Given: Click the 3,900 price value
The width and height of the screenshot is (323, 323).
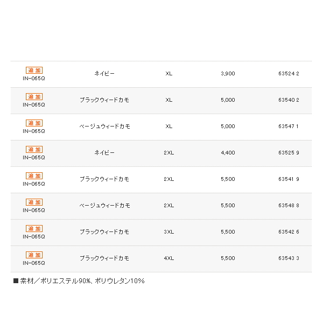Looking at the screenshot, I should coord(228,74).
